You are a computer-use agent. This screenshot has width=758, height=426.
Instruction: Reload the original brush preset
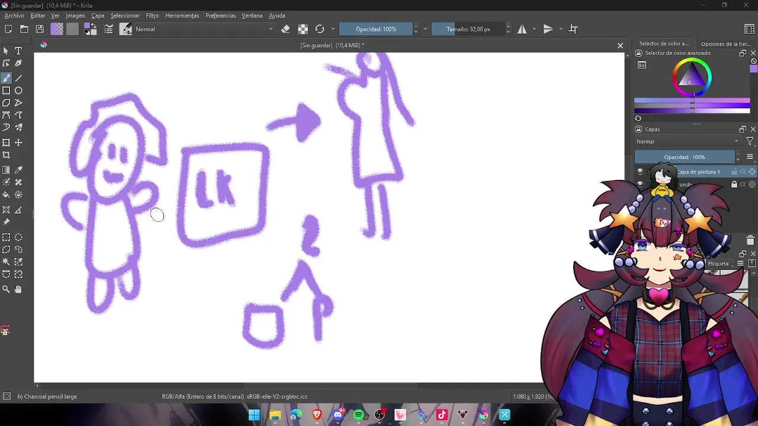point(320,29)
